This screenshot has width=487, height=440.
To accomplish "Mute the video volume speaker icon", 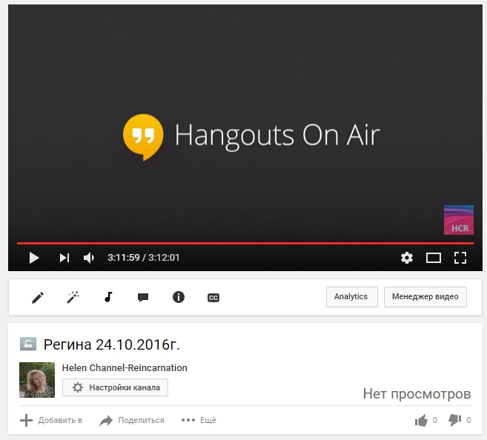I will [89, 258].
